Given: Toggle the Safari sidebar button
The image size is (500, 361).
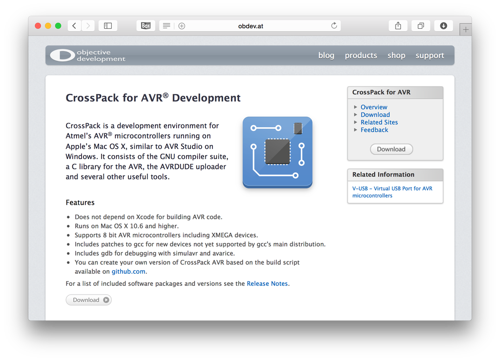Looking at the screenshot, I should click(108, 26).
